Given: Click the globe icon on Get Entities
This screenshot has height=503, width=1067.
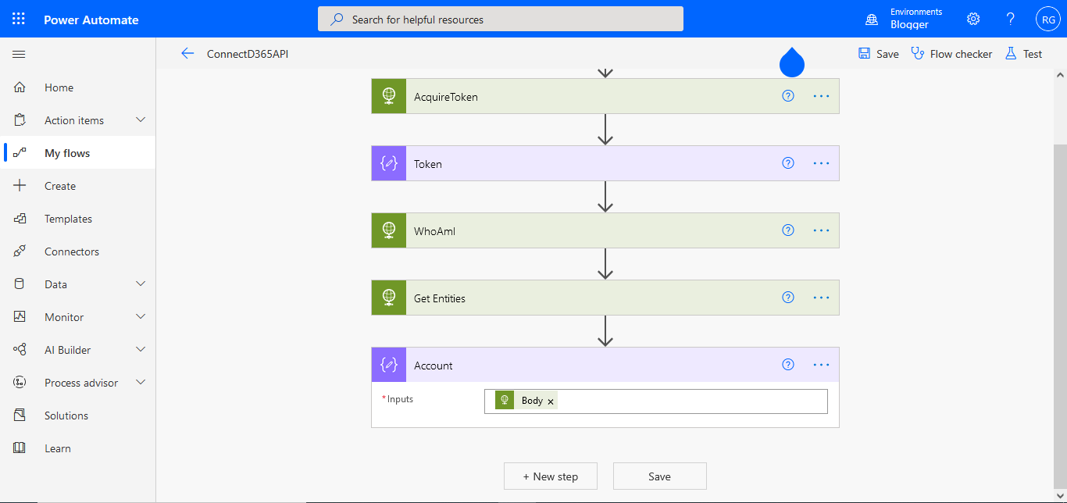Looking at the screenshot, I should [388, 298].
